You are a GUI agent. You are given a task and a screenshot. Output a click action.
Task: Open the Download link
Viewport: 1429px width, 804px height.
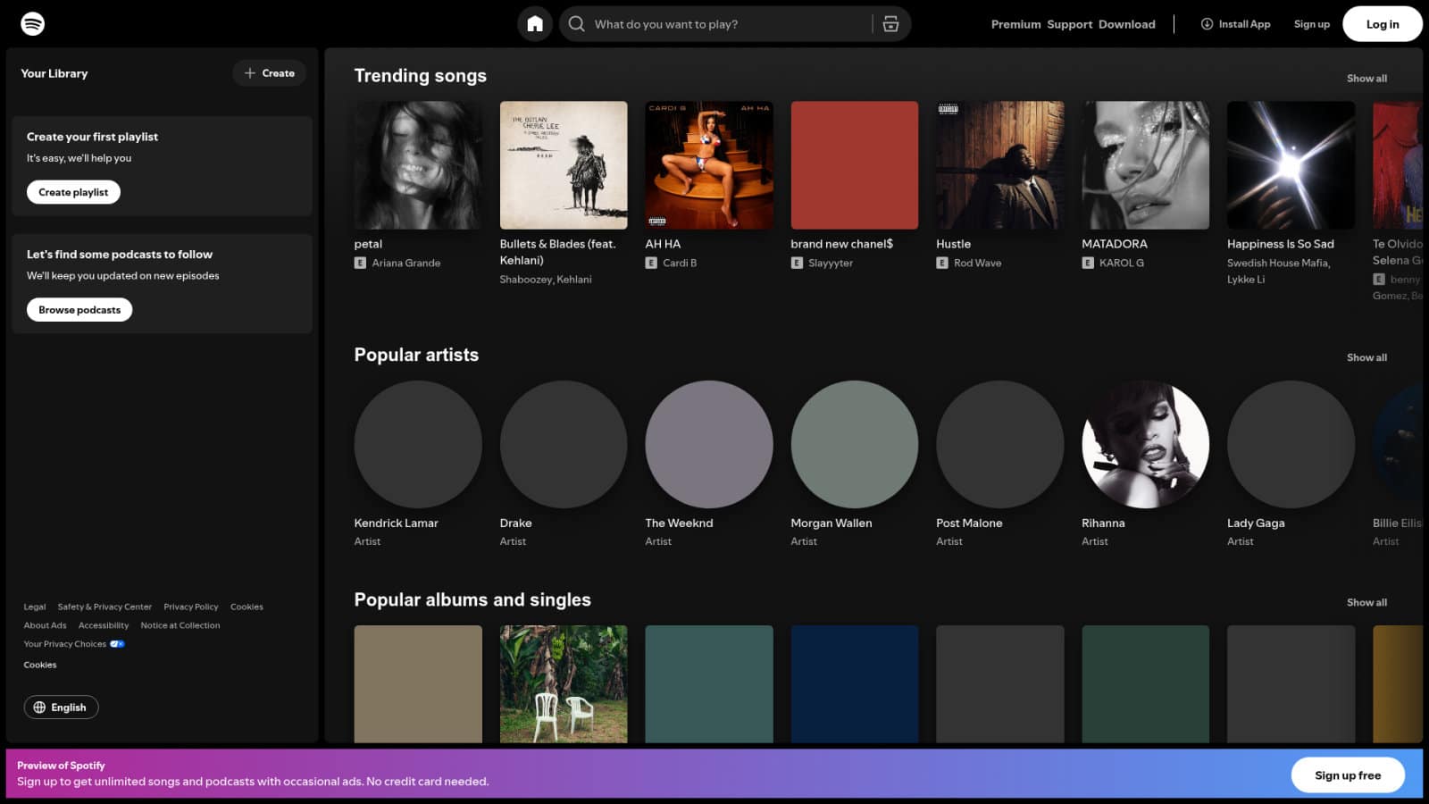[x=1127, y=24]
